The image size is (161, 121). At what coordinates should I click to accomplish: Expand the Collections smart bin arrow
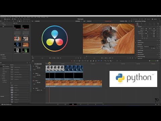coord(1,58)
